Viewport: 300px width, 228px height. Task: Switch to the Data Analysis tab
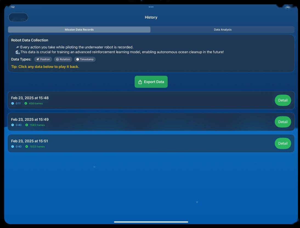(x=222, y=30)
